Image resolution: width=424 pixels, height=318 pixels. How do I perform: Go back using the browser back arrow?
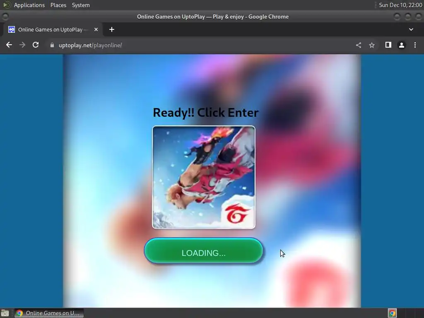(9, 45)
